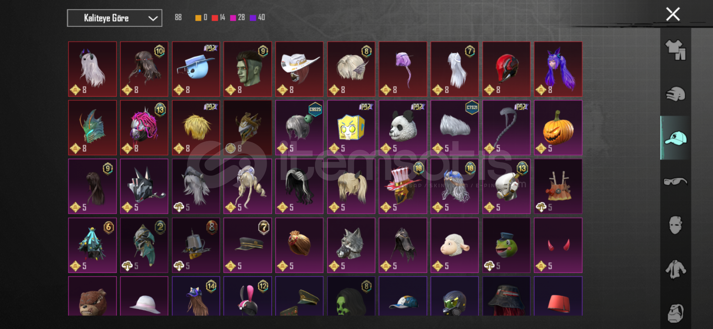Select the white cowboy hat item

[299, 69]
